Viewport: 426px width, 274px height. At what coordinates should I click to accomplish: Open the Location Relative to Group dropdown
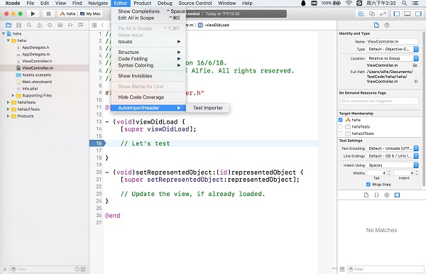pos(393,58)
